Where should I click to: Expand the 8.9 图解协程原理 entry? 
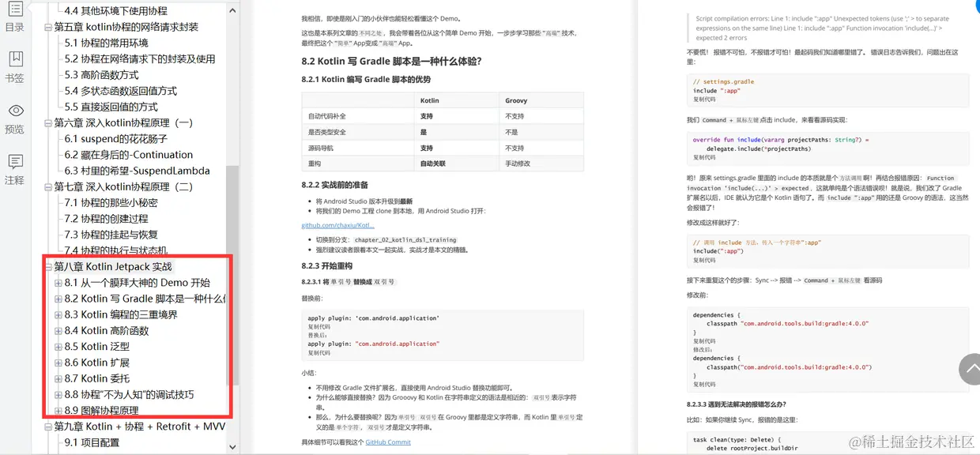(x=58, y=411)
